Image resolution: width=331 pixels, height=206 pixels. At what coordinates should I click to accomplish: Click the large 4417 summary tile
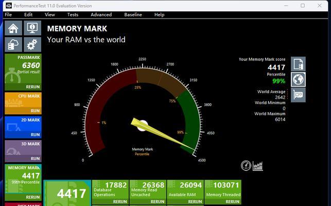pyautogui.click(x=67, y=193)
